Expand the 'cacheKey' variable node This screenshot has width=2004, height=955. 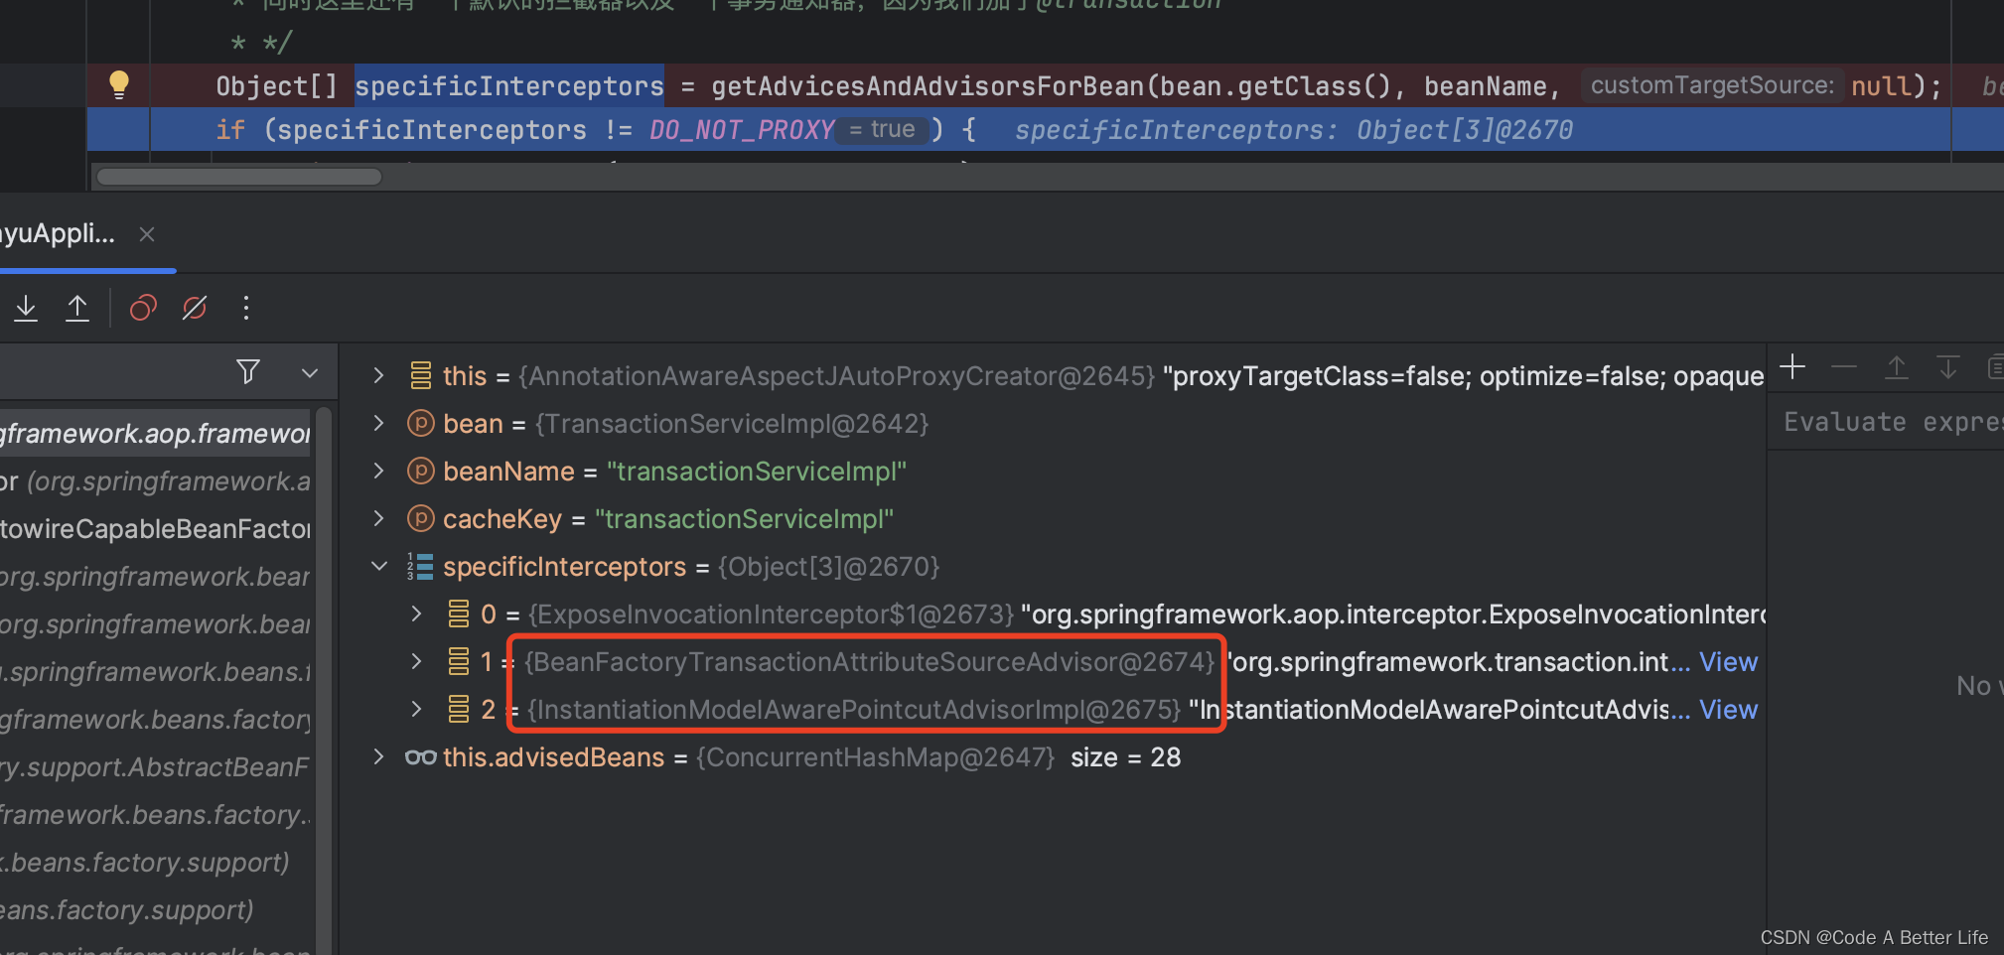[x=378, y=518]
